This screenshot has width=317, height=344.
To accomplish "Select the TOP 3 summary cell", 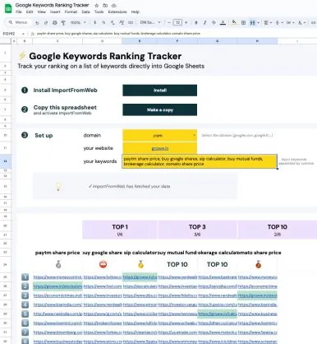I will (x=197, y=230).
